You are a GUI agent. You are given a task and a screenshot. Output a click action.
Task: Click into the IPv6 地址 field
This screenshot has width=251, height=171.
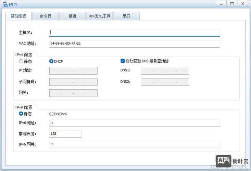(x=135, y=123)
